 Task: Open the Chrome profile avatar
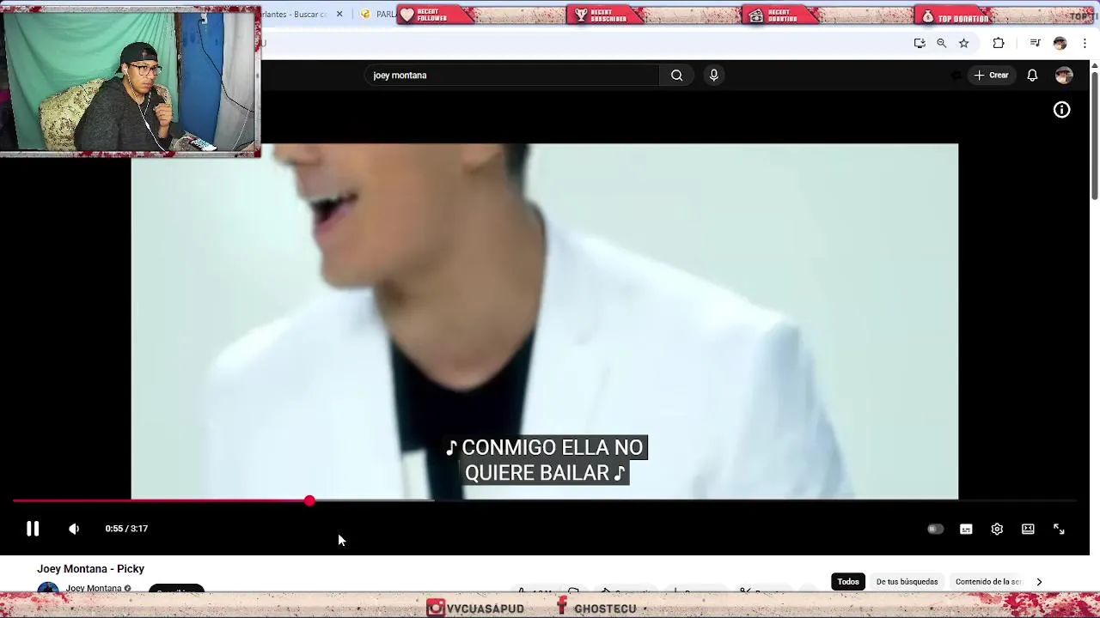[x=1060, y=43]
